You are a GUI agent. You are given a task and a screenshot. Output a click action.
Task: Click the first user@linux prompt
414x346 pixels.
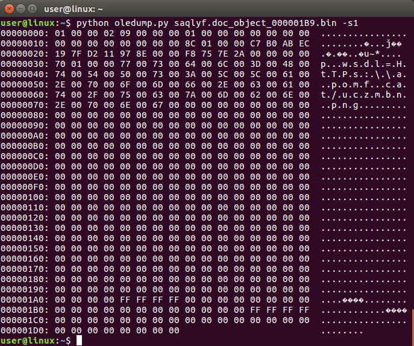tap(36, 24)
